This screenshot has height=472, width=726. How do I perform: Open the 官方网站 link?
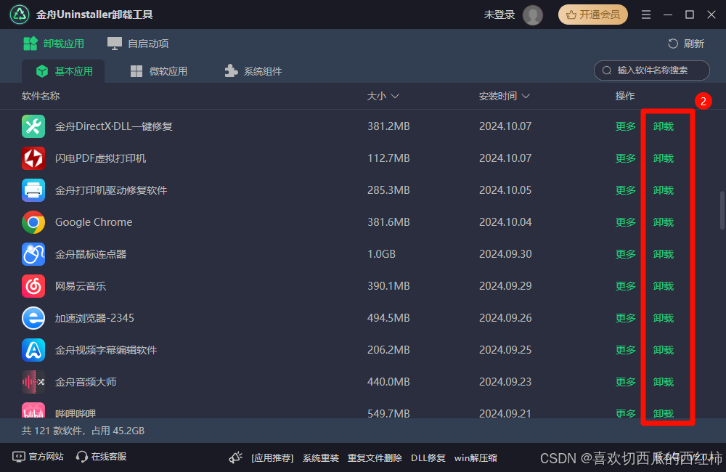(x=38, y=457)
